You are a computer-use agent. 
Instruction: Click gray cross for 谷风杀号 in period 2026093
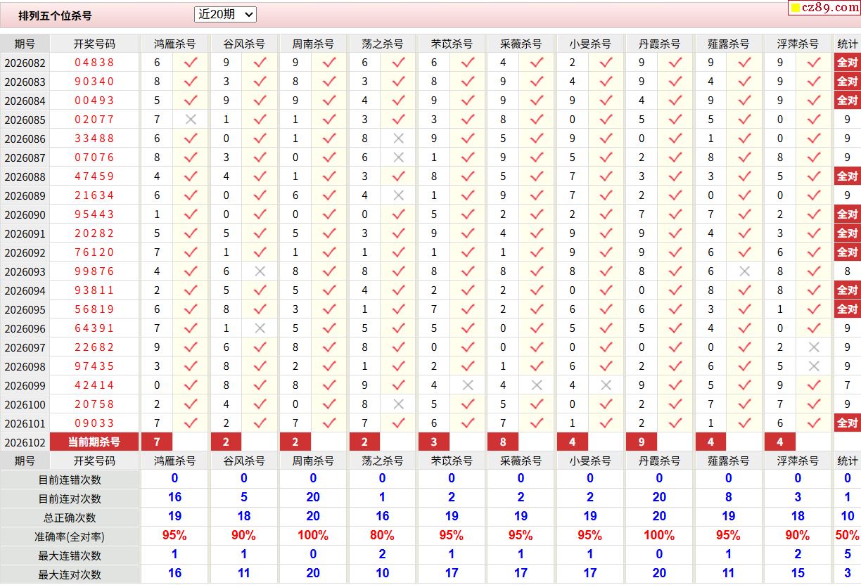(260, 271)
